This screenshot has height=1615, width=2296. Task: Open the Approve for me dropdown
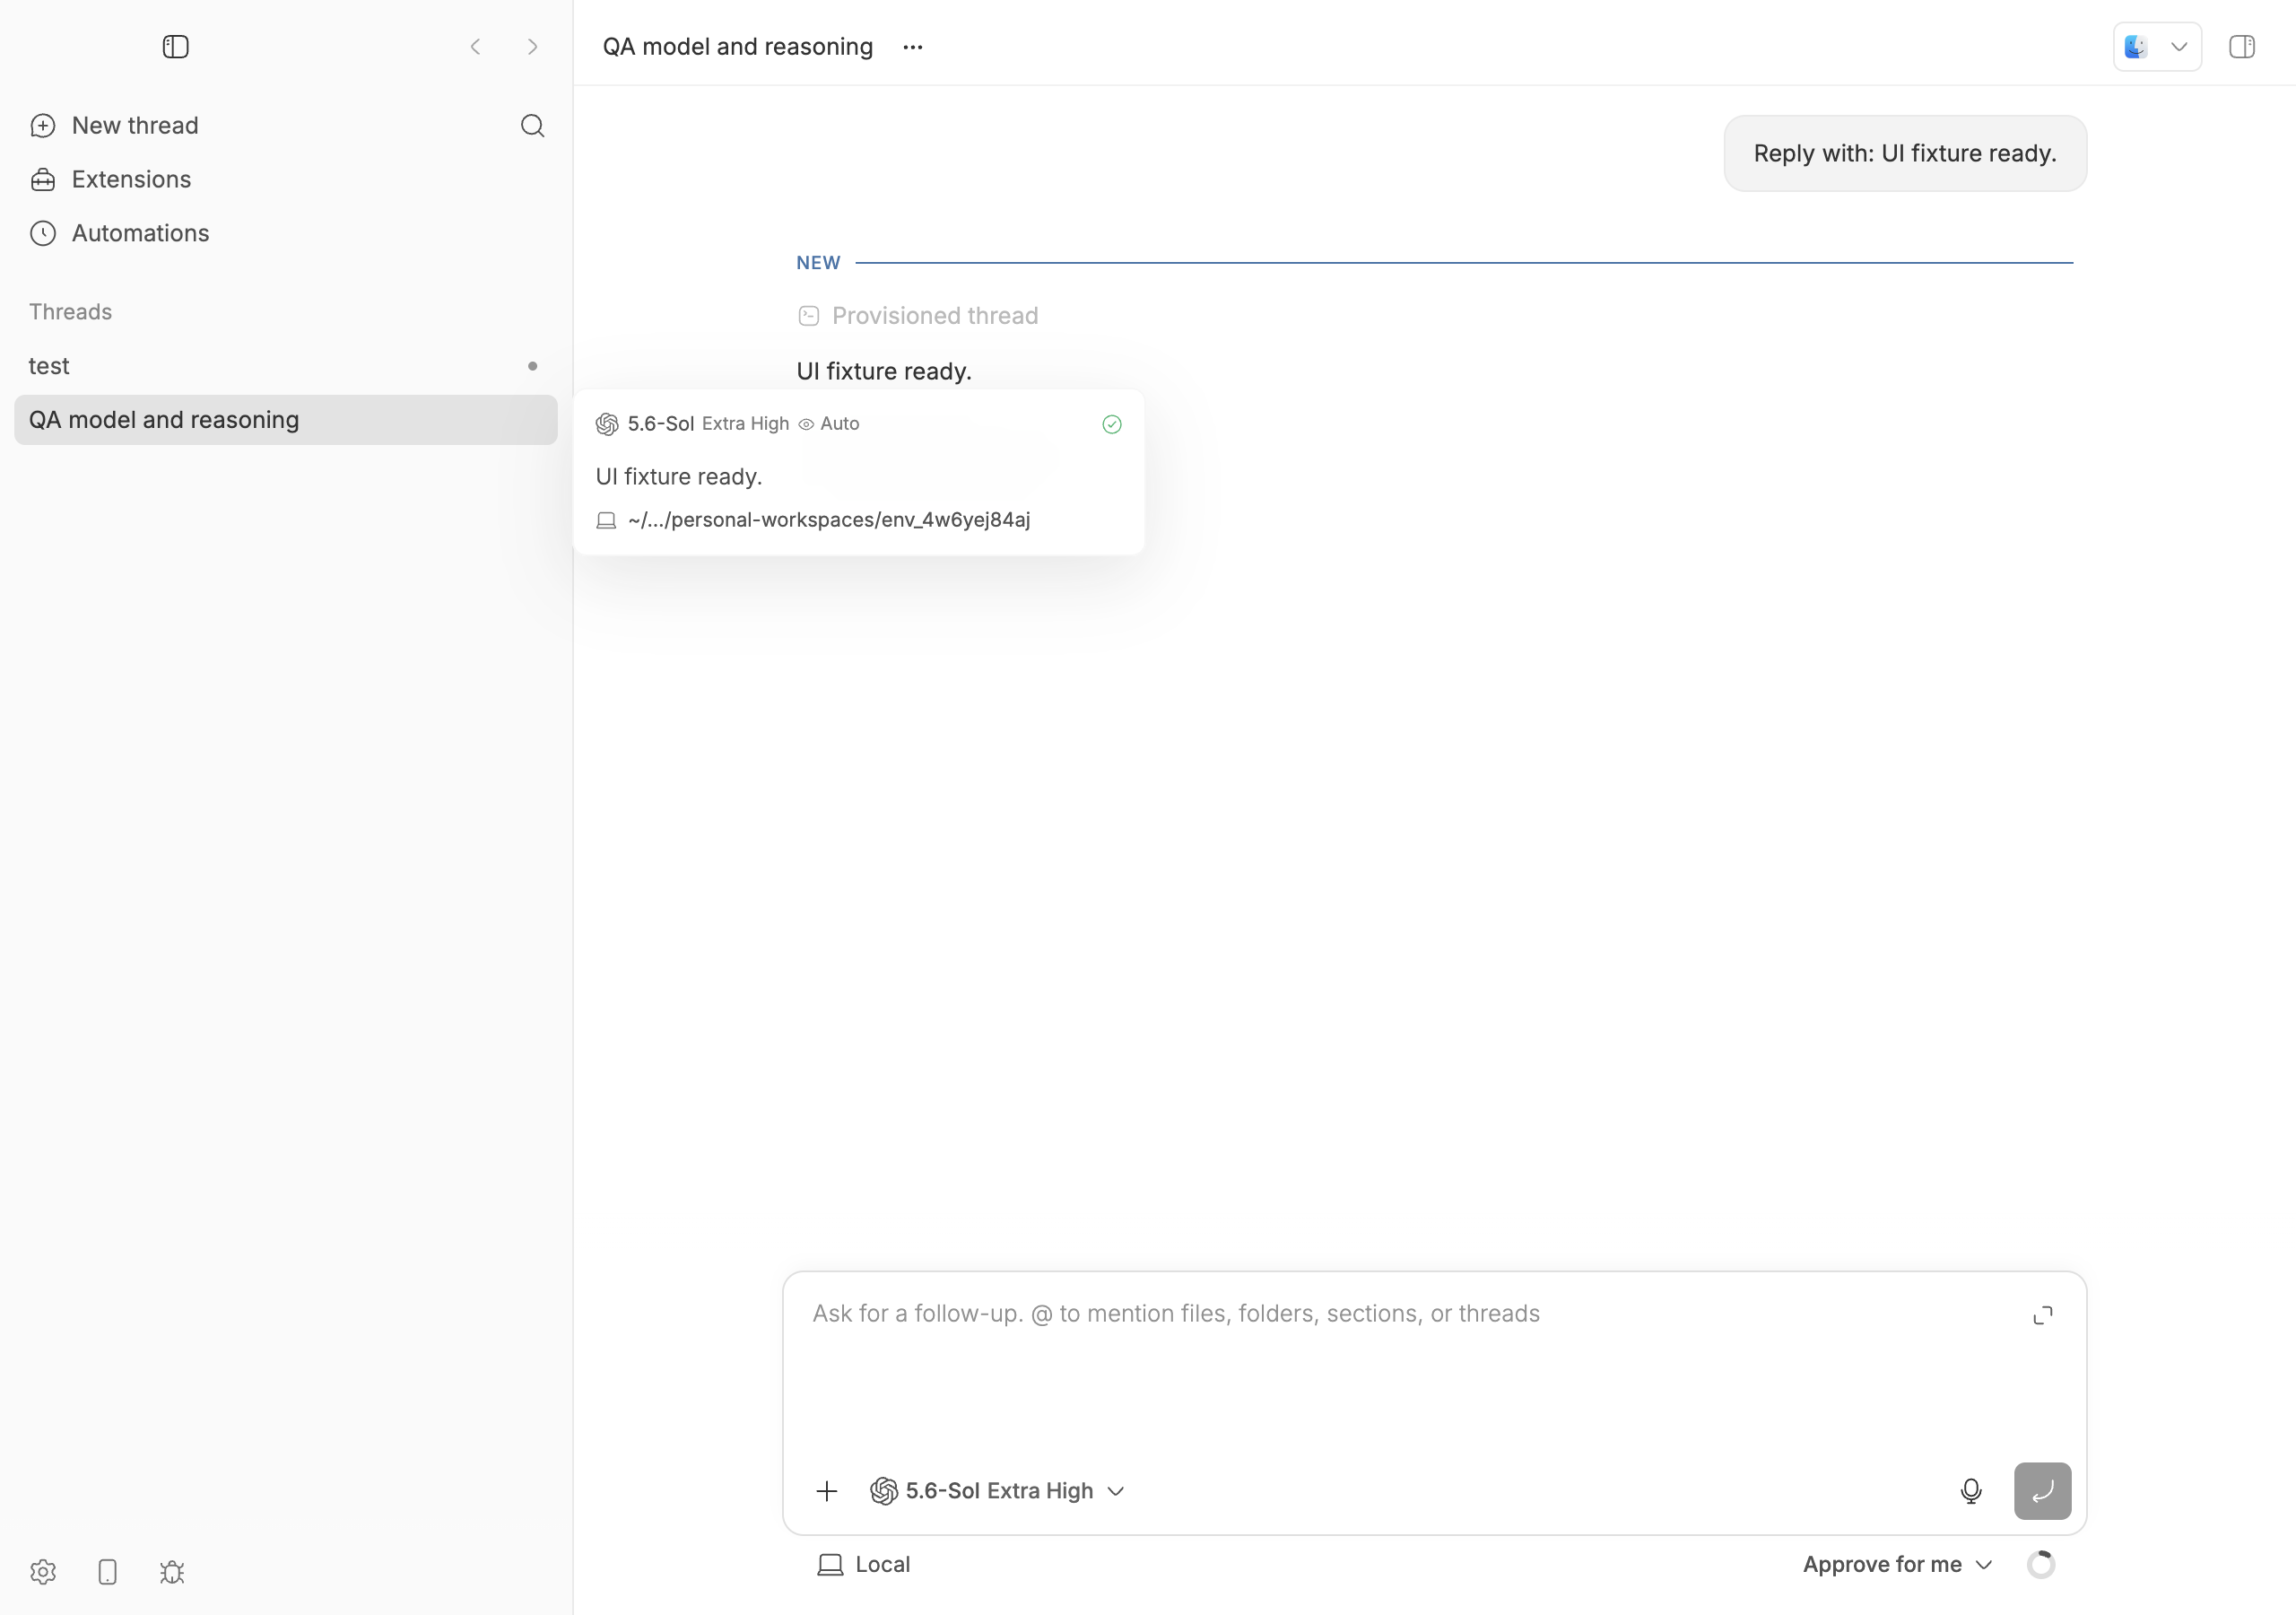(1898, 1565)
